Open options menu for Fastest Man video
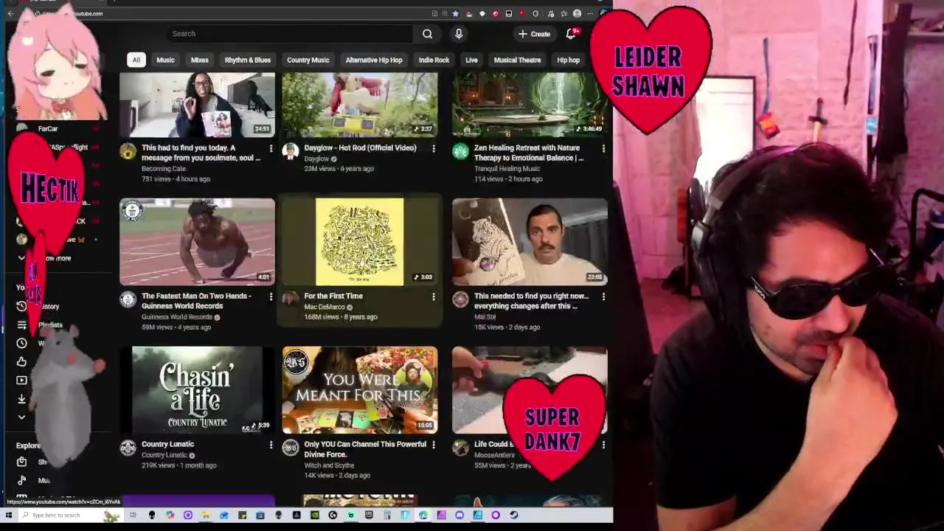Screen dimensions: 944x531 click(271, 297)
